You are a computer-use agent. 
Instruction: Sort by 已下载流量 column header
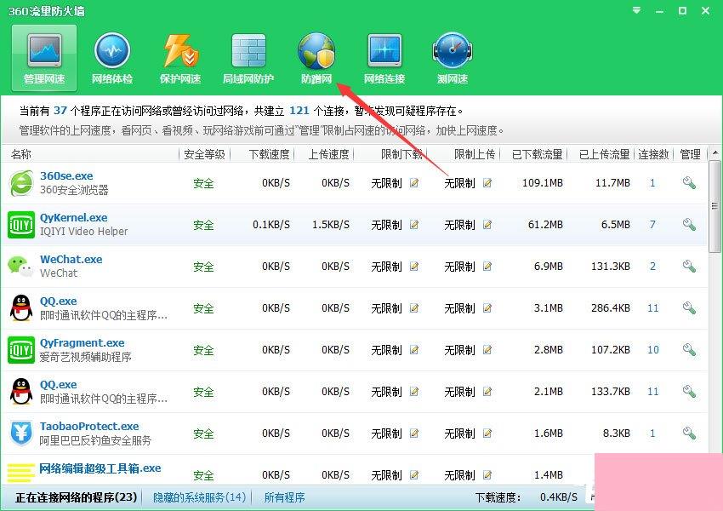pyautogui.click(x=538, y=154)
